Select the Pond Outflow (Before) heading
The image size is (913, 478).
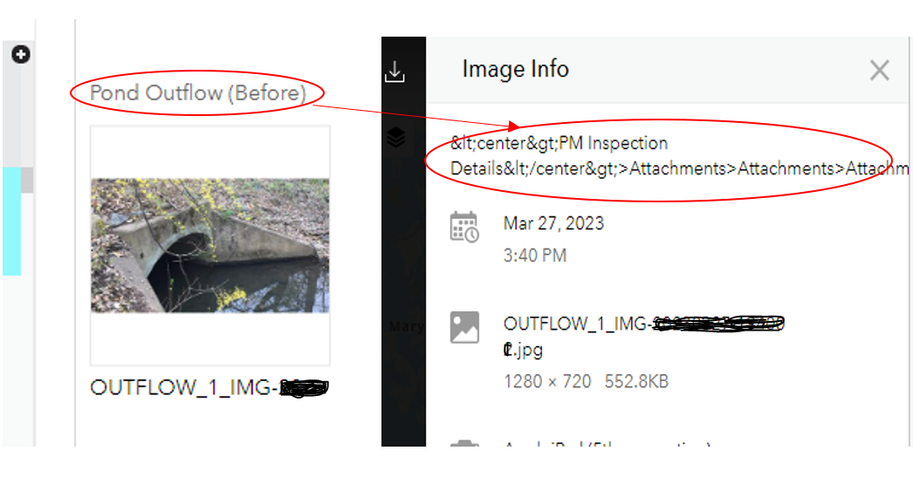pyautogui.click(x=198, y=92)
